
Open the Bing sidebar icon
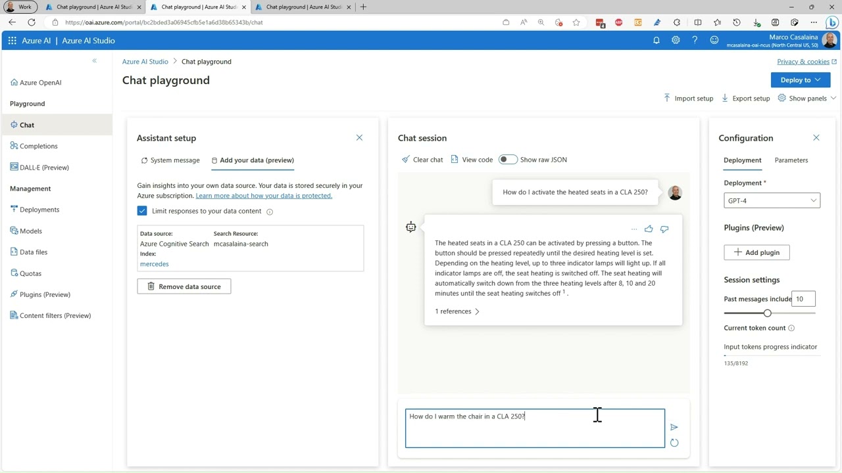coord(831,22)
